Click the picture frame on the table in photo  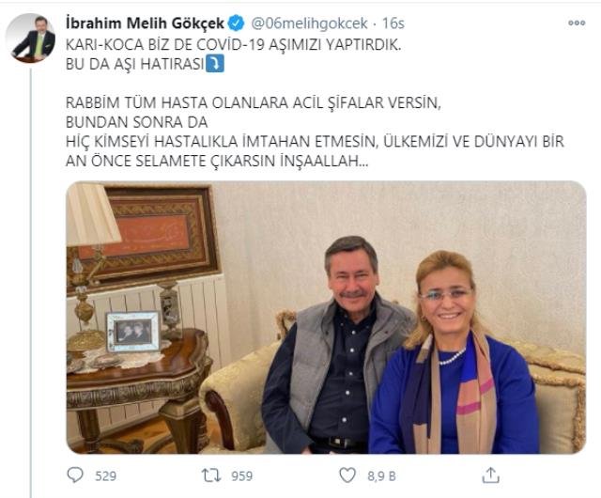coord(133,332)
